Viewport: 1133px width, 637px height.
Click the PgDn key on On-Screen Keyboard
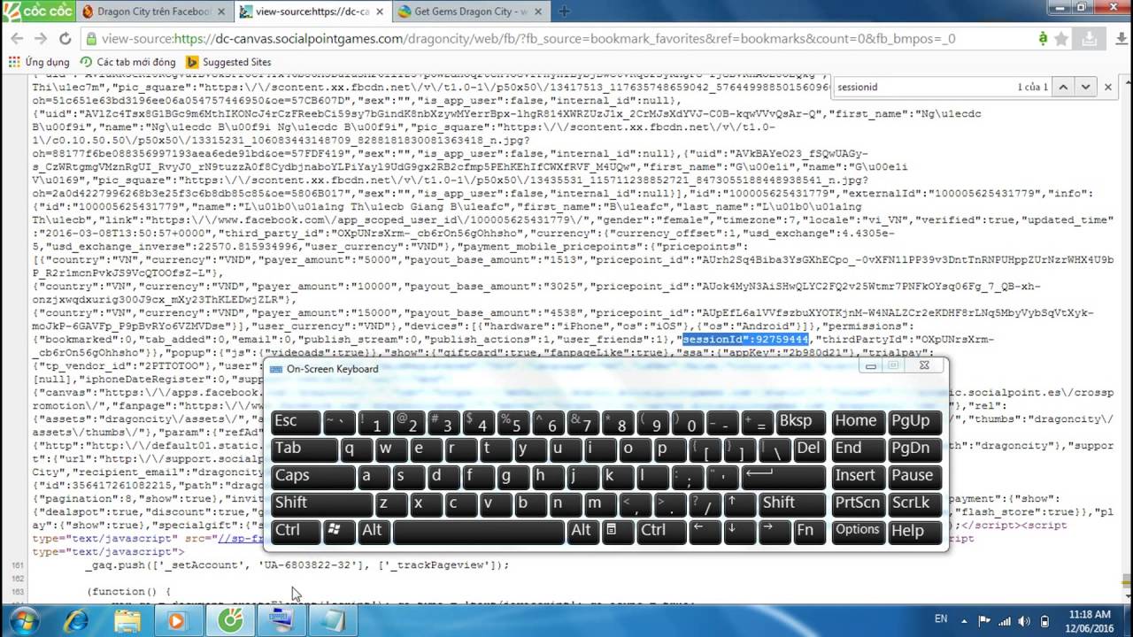pyautogui.click(x=913, y=449)
